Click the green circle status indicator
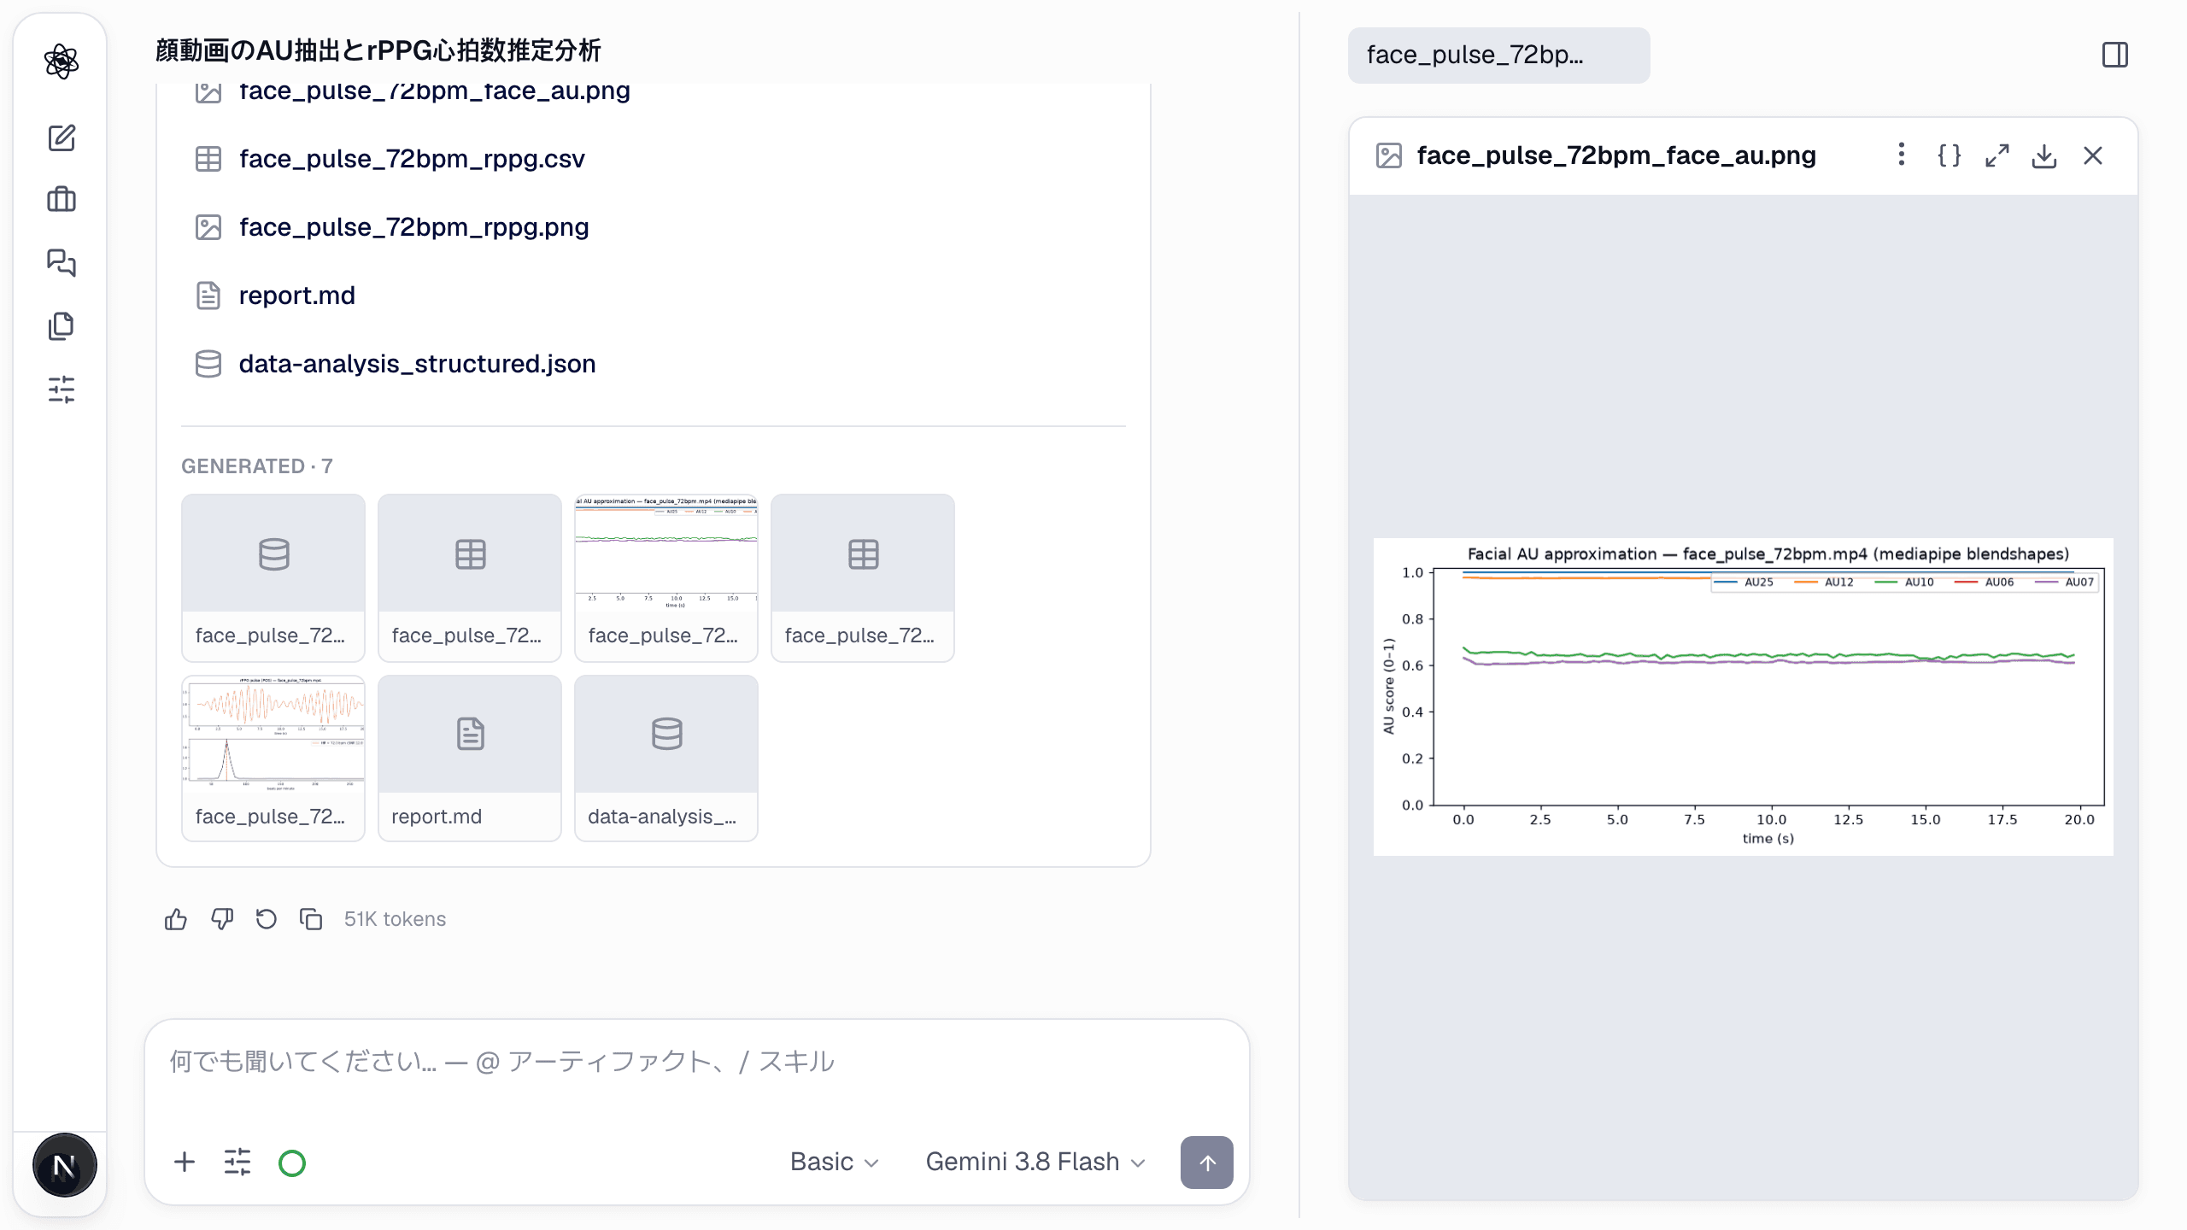This screenshot has width=2187, height=1230. coord(292,1163)
